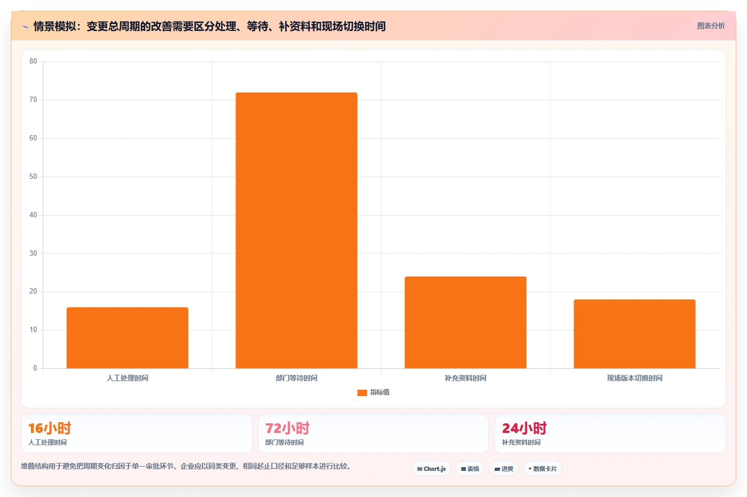Click the diamond icon in 数据卡片 tag

coord(530,469)
